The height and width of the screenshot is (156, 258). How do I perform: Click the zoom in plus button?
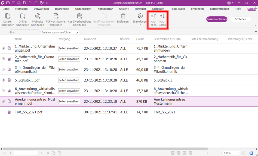coord(222,153)
